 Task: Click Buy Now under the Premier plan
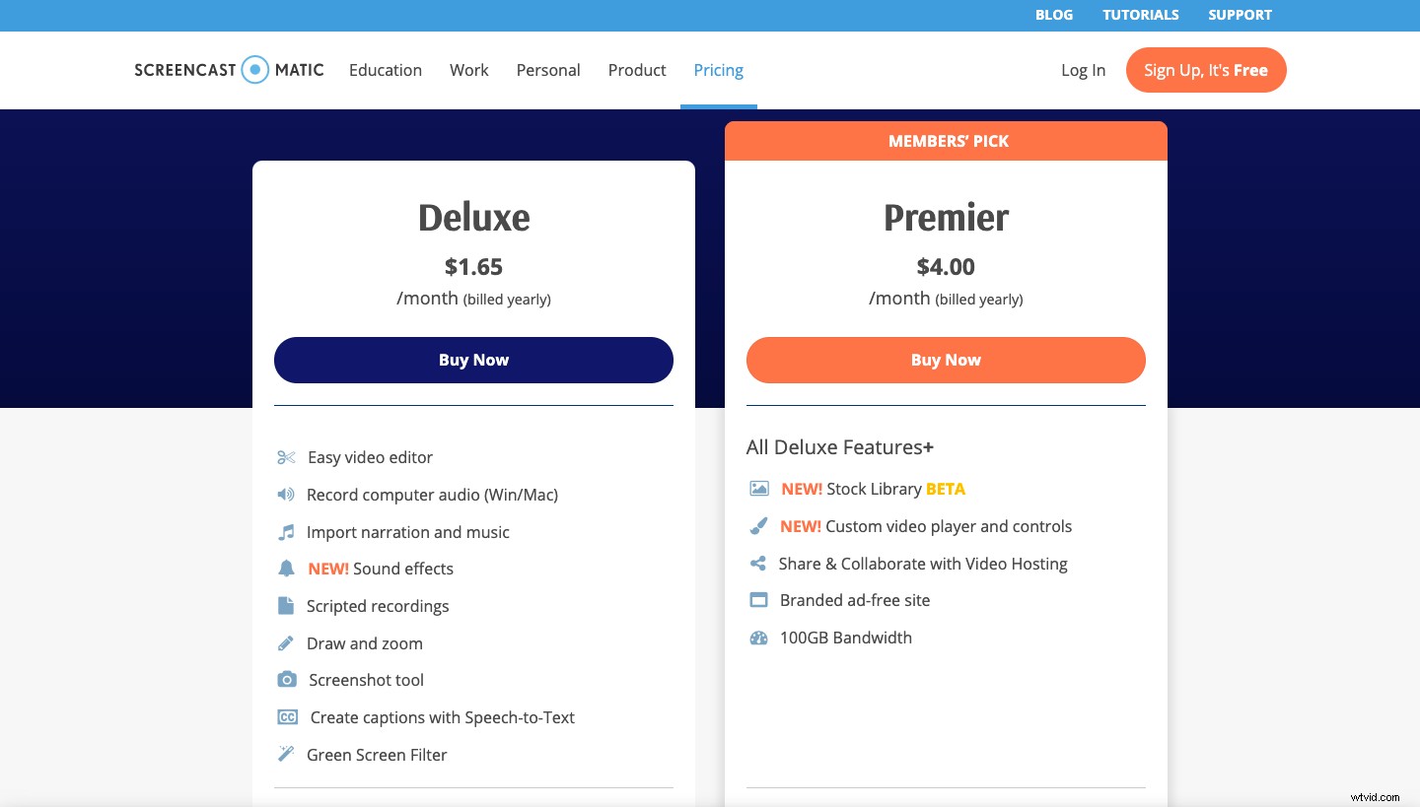coord(946,360)
